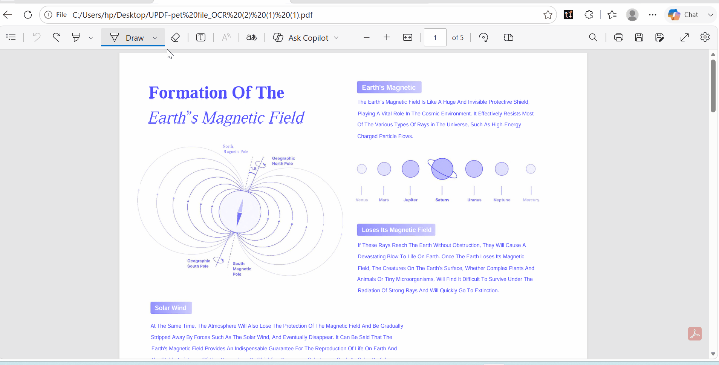The height and width of the screenshot is (365, 719).
Task: Click the Earth's Magnetic heading label
Action: (389, 87)
